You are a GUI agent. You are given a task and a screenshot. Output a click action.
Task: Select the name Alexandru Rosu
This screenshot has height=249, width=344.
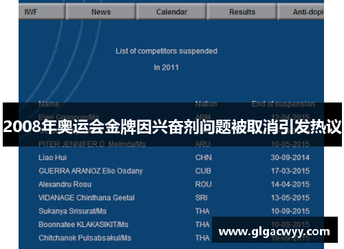[65, 184]
